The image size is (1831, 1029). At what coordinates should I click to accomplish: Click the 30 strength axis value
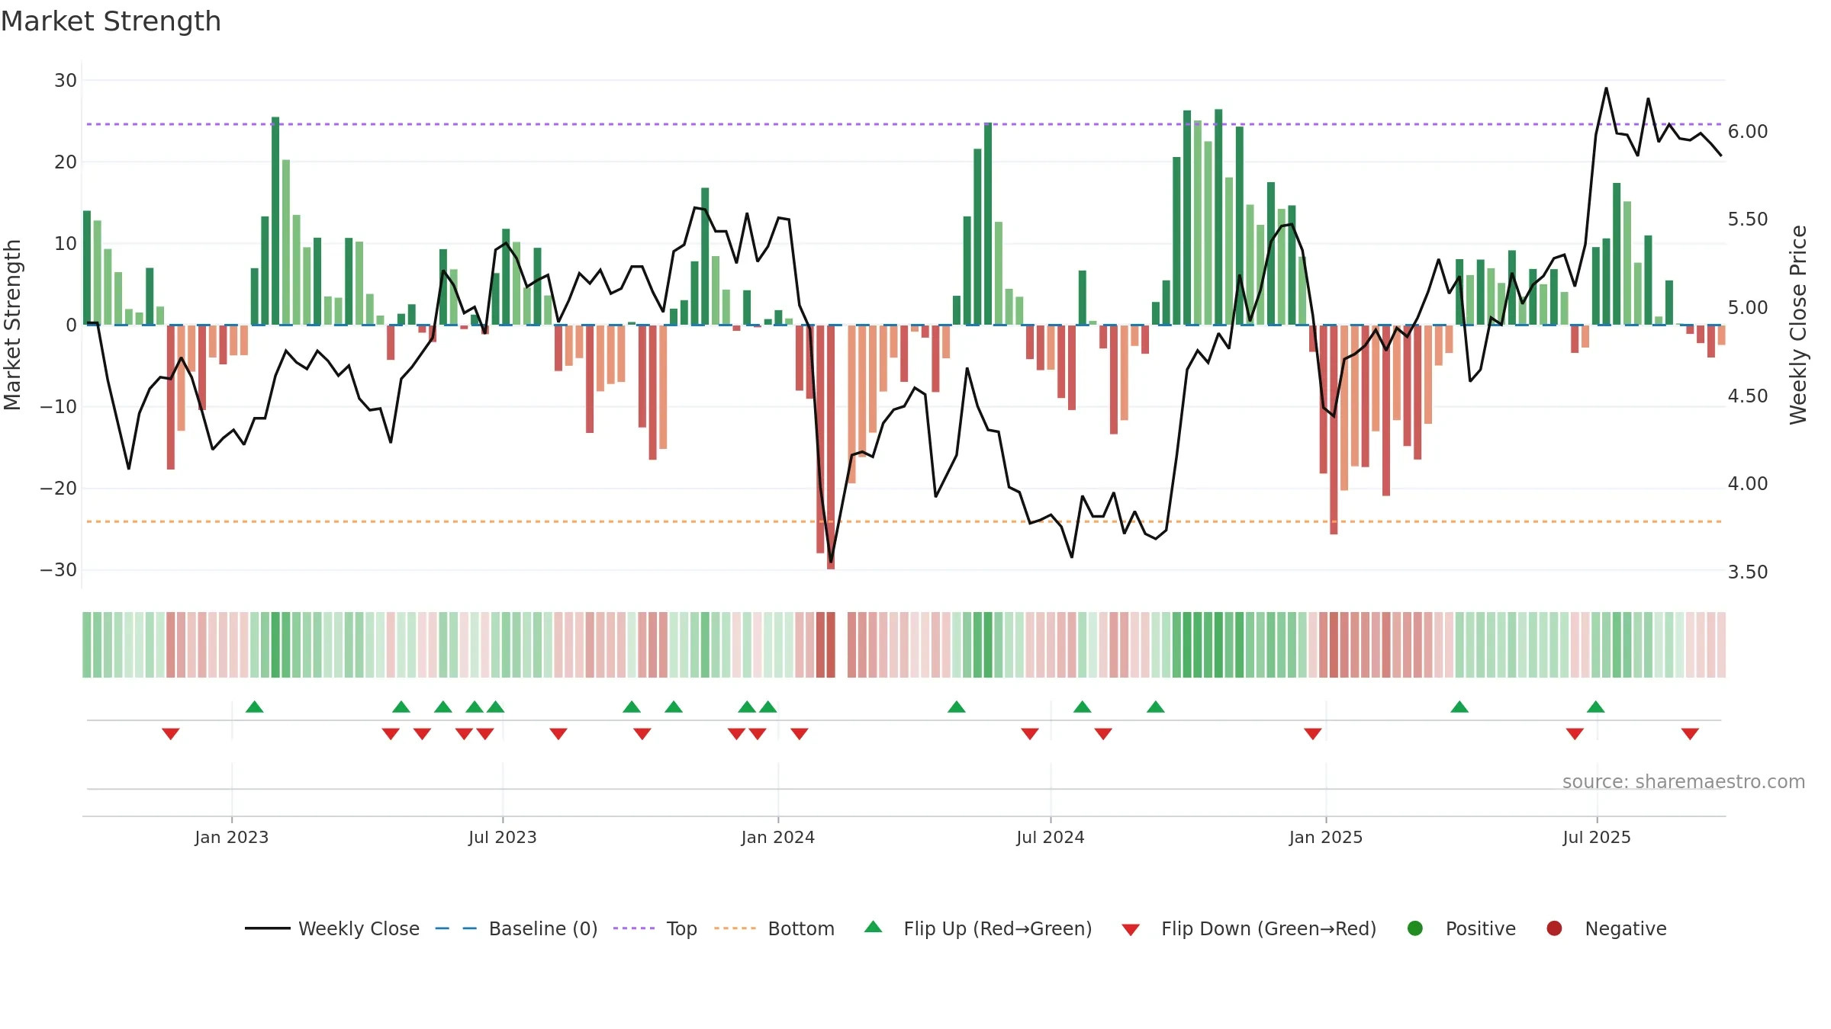point(66,81)
